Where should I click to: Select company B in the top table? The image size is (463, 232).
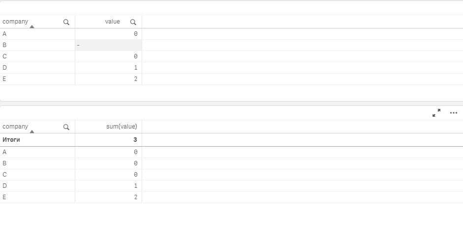pyautogui.click(x=37, y=45)
